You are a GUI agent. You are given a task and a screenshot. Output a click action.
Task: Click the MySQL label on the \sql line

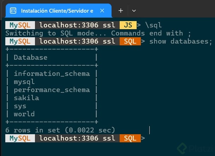(x=20, y=25)
